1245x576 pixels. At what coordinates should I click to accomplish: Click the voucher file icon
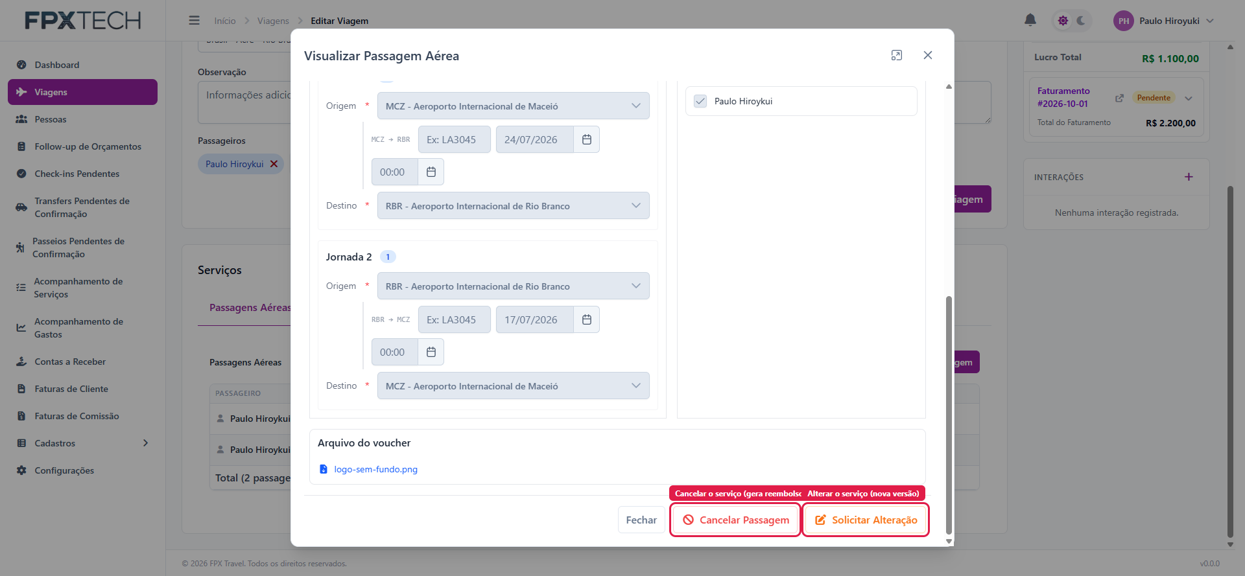[x=324, y=469]
